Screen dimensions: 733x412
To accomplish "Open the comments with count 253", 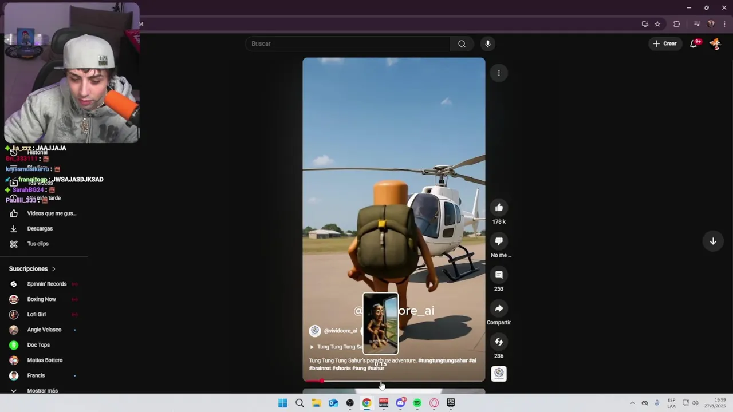I will pyautogui.click(x=499, y=275).
